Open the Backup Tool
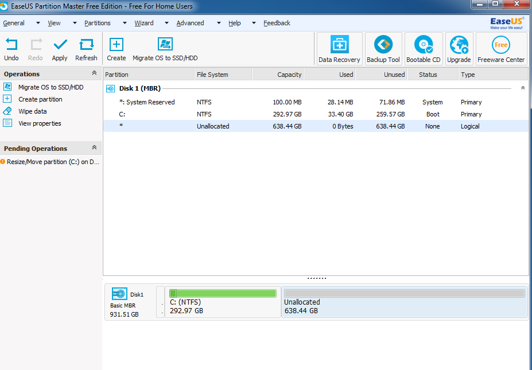The height and width of the screenshot is (370, 532). coord(383,49)
